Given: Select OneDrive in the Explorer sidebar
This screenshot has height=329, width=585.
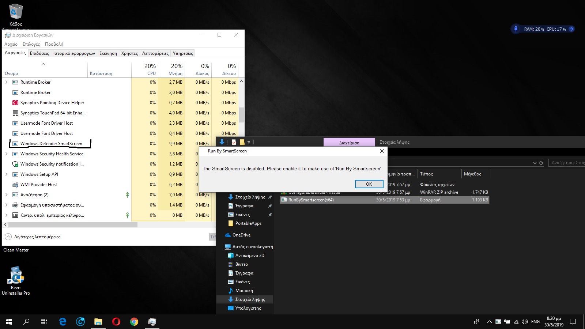Looking at the screenshot, I should coord(241,235).
